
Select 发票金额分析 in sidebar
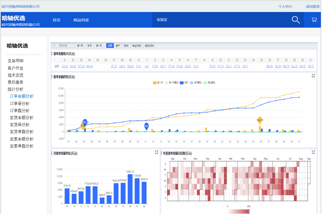click(22, 139)
